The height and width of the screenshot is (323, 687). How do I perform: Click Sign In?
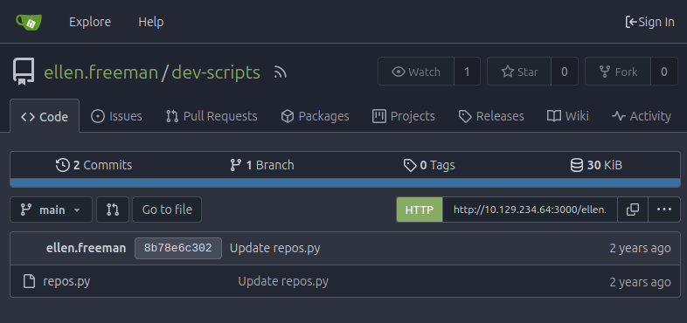pyautogui.click(x=649, y=22)
